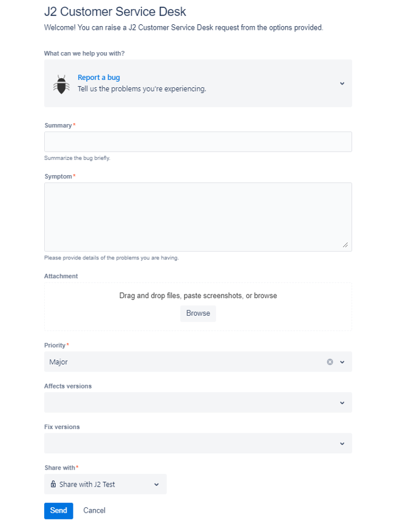Click the Major priority value text
The width and height of the screenshot is (406, 526).
coord(58,362)
